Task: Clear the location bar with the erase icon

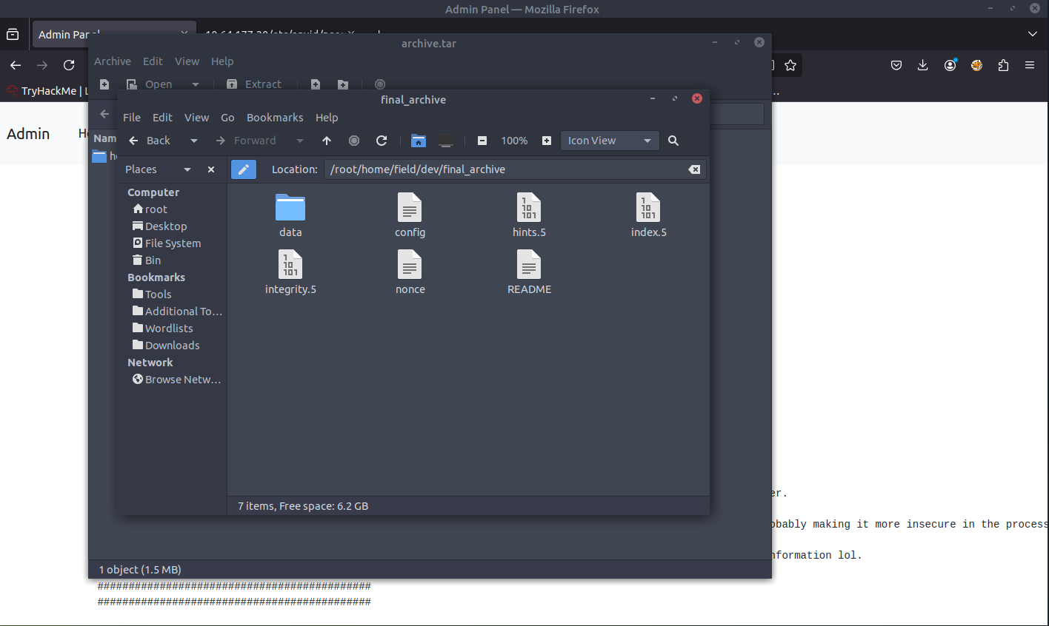Action: point(694,169)
